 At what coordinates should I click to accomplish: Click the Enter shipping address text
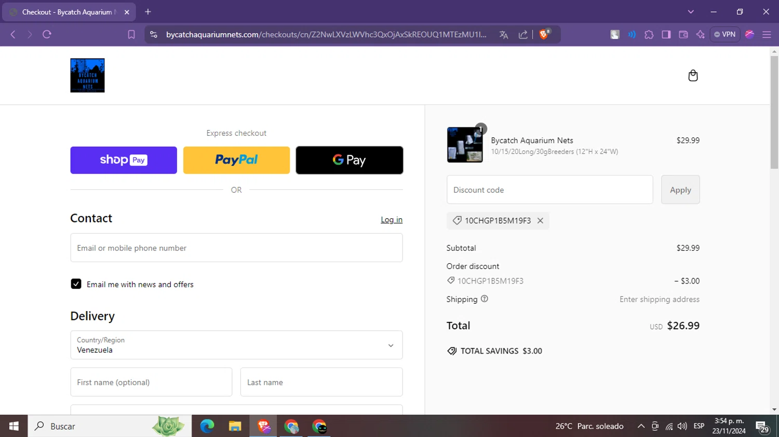pyautogui.click(x=660, y=299)
